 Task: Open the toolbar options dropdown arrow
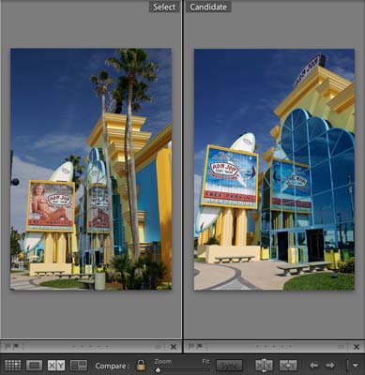356,365
